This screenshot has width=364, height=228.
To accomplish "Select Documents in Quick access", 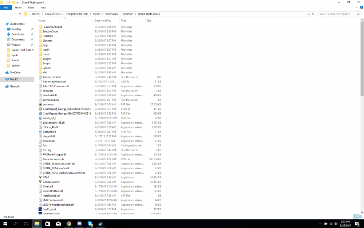I will (x=18, y=39).
